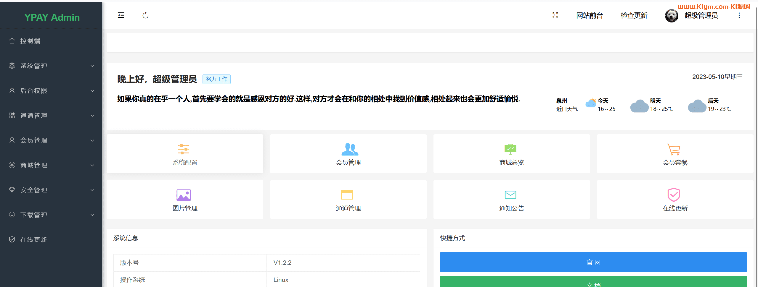
Task: Click the 超级管理员 avatar picture
Action: click(671, 16)
